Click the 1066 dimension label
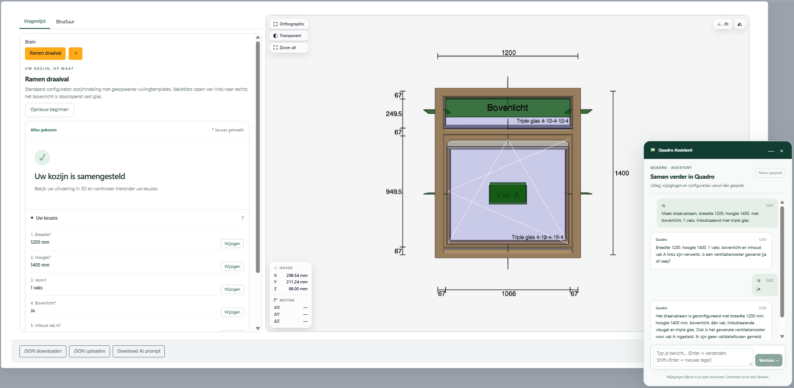The height and width of the screenshot is (388, 794). [x=508, y=294]
